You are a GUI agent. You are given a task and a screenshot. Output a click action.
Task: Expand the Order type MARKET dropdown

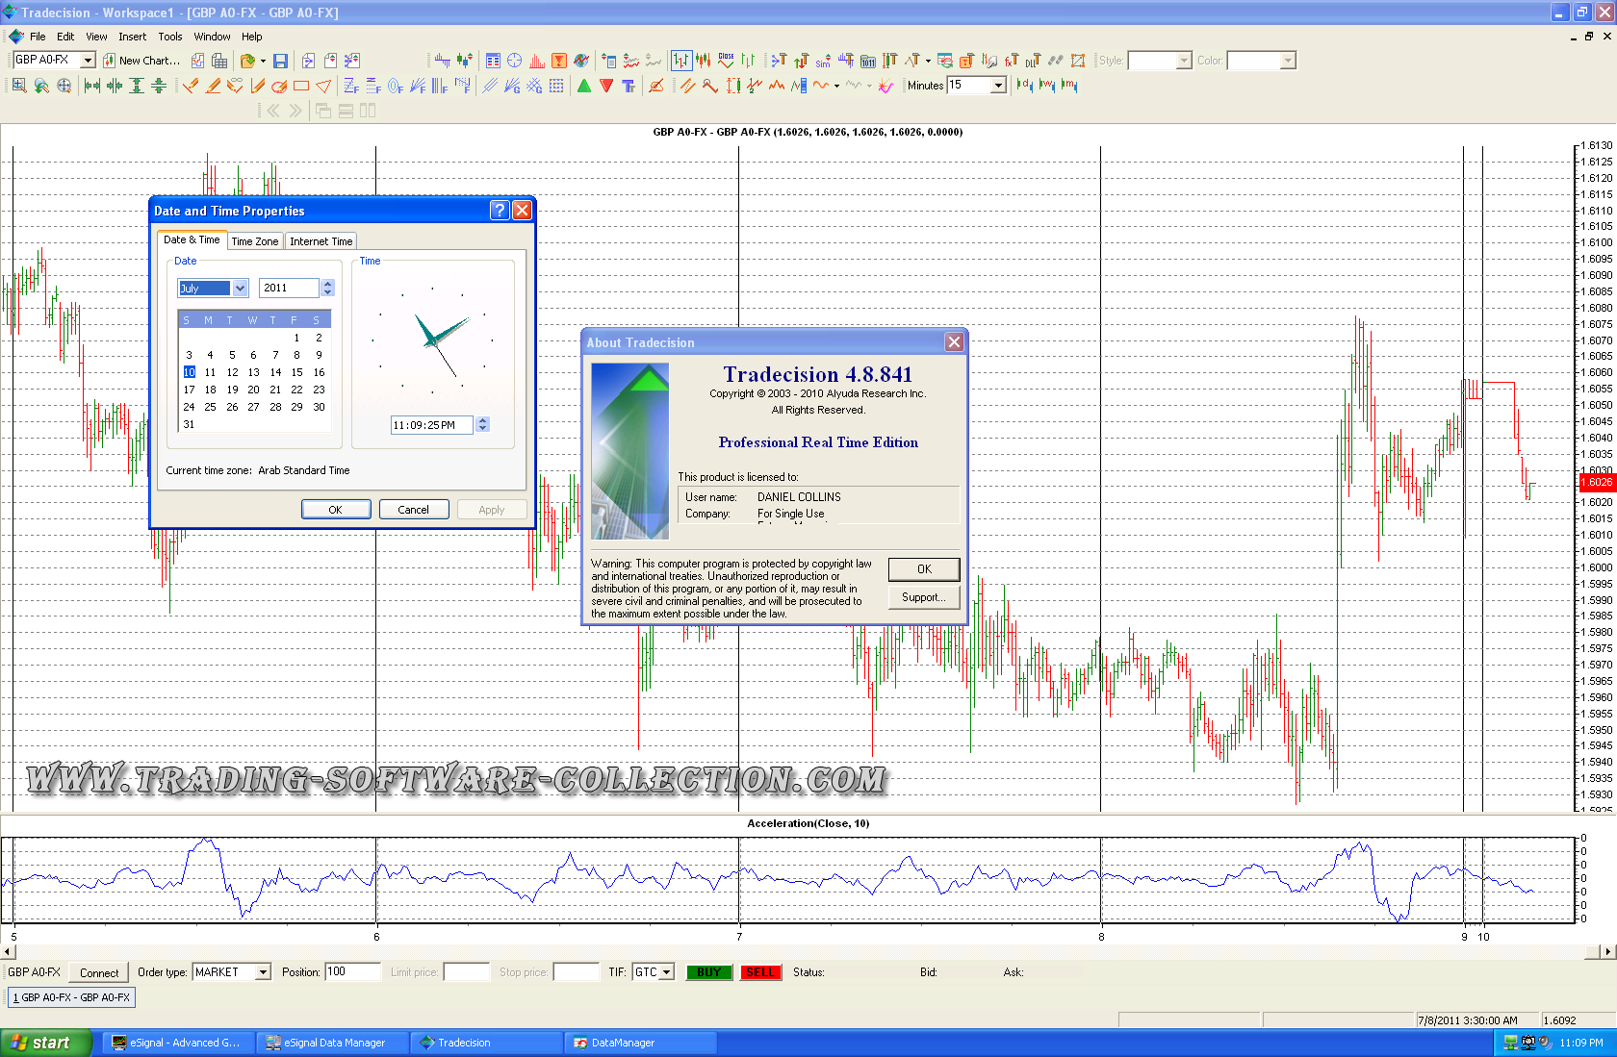coord(263,972)
